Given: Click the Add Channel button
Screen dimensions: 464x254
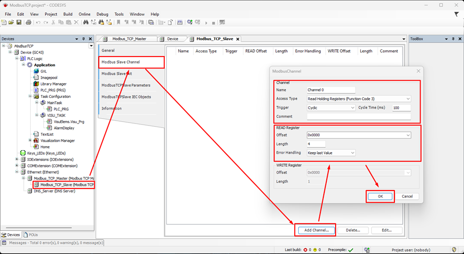Looking at the screenshot, I should [x=316, y=230].
